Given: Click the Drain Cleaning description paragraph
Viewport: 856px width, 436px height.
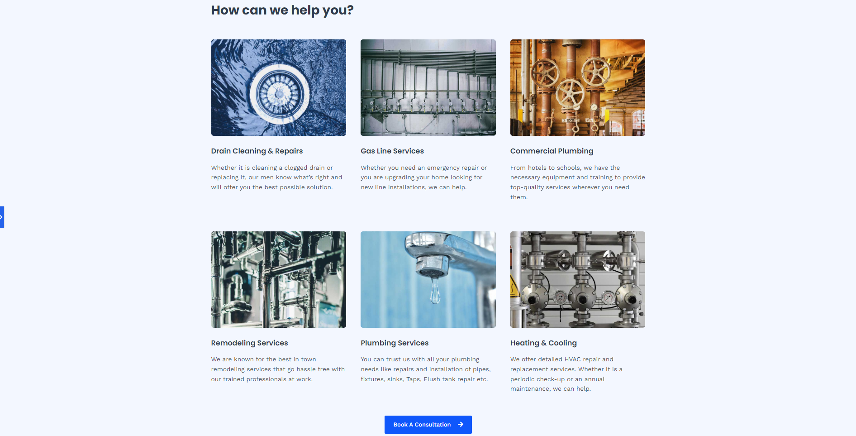Looking at the screenshot, I should [x=277, y=177].
